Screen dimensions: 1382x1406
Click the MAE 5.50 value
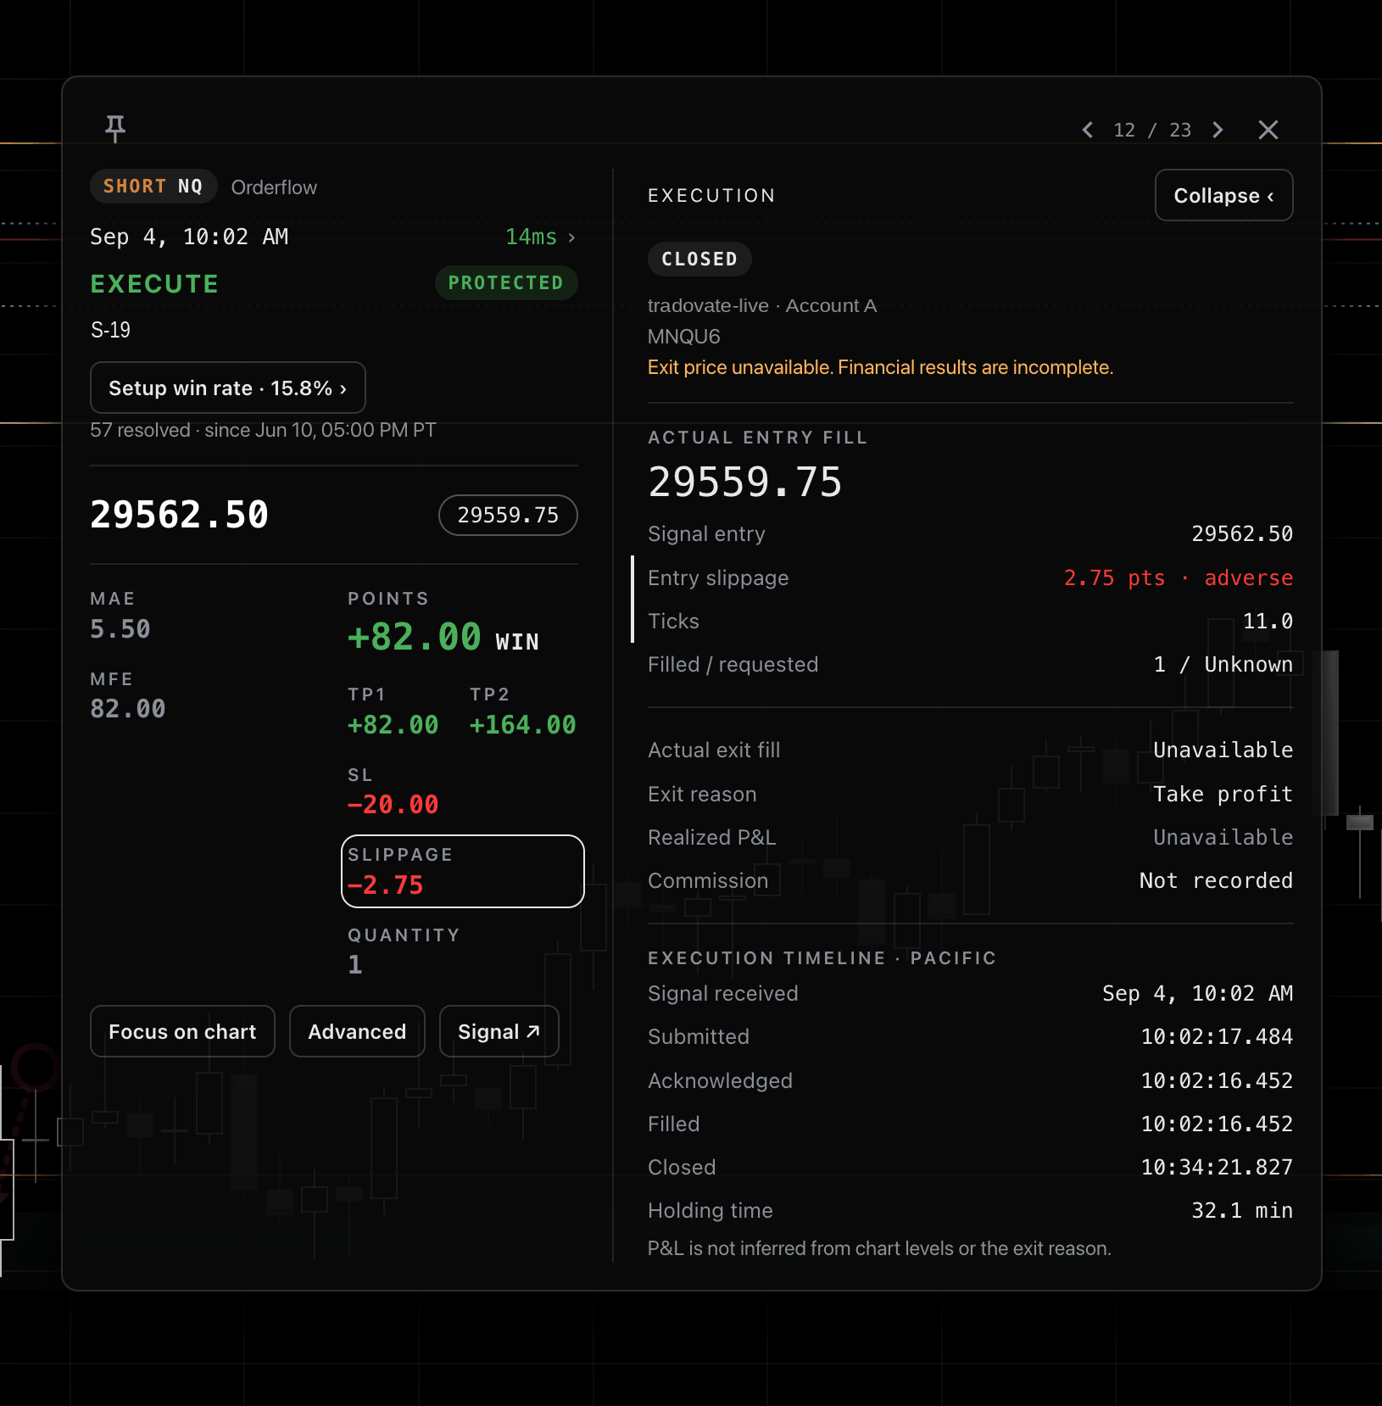pyautogui.click(x=120, y=629)
